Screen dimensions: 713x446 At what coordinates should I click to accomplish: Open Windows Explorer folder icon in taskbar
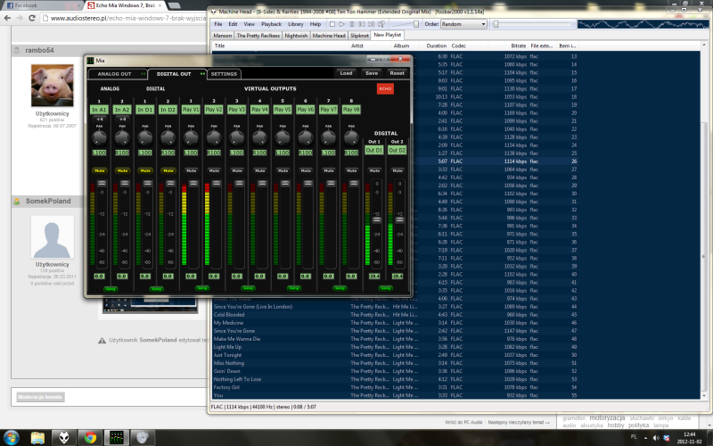pyautogui.click(x=37, y=437)
